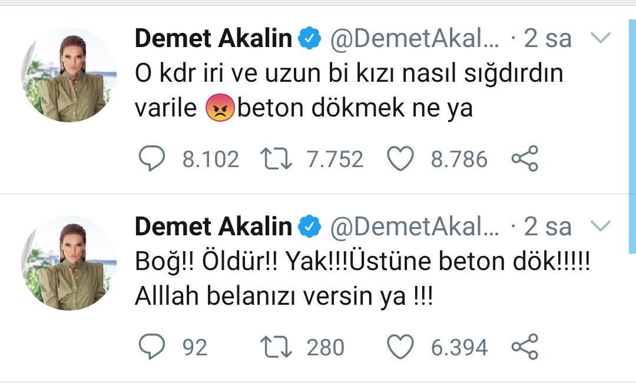Share the 'Boğ!! Öldür!!' tweet
Viewport: 636px width, 383px height.
click(x=524, y=347)
